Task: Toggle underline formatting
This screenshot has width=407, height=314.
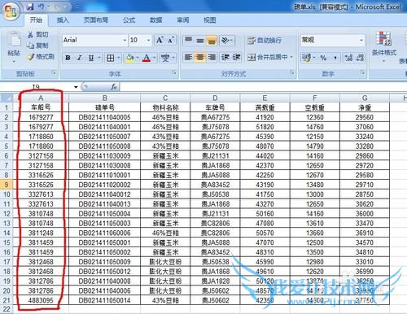Action: pos(91,58)
